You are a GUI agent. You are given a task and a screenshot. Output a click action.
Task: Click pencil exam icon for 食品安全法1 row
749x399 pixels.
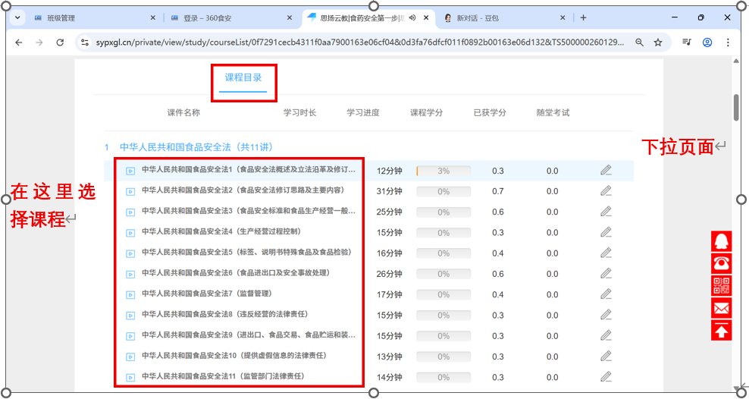(x=606, y=171)
